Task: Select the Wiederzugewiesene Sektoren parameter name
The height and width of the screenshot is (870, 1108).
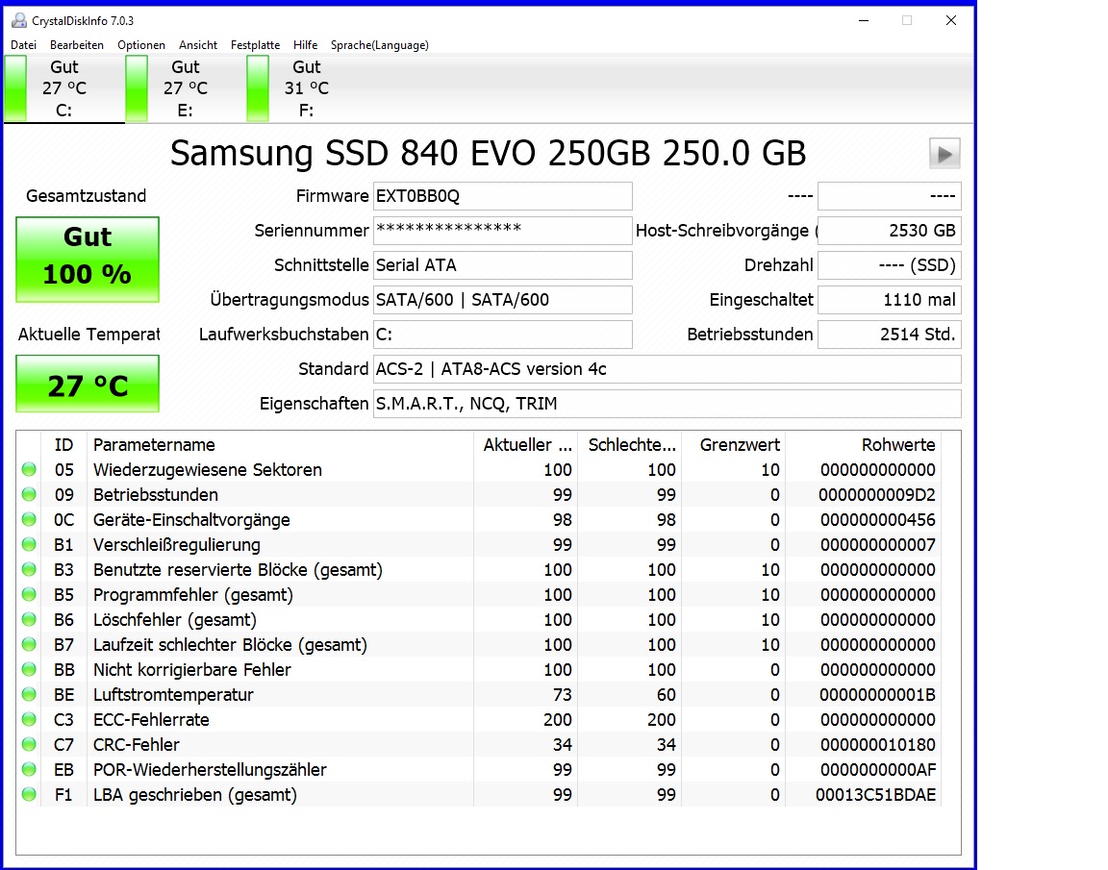Action: [208, 469]
